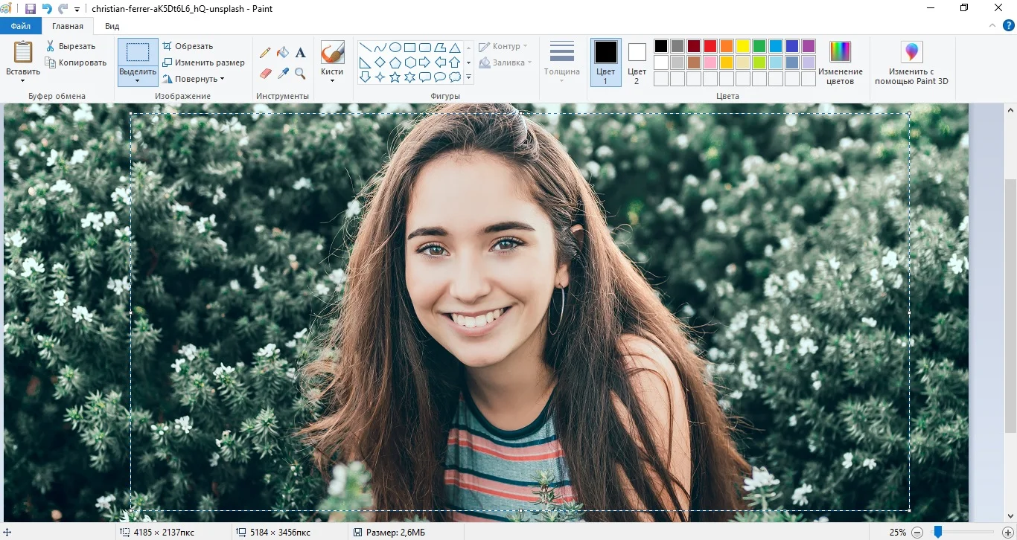Select the Color picker eyedropper tool
1017x540 pixels.
(x=283, y=73)
